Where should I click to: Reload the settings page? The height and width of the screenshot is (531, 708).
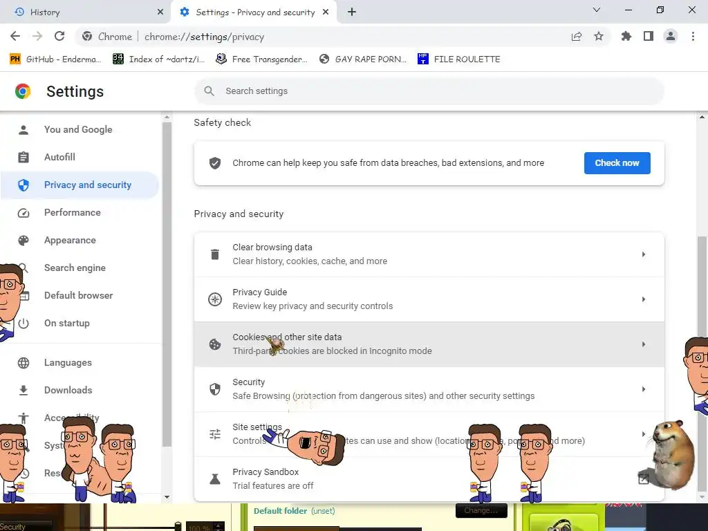click(59, 37)
